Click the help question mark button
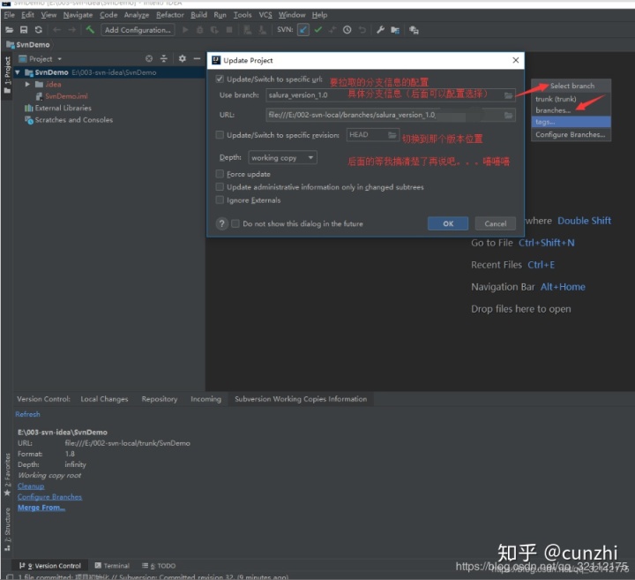 (222, 223)
